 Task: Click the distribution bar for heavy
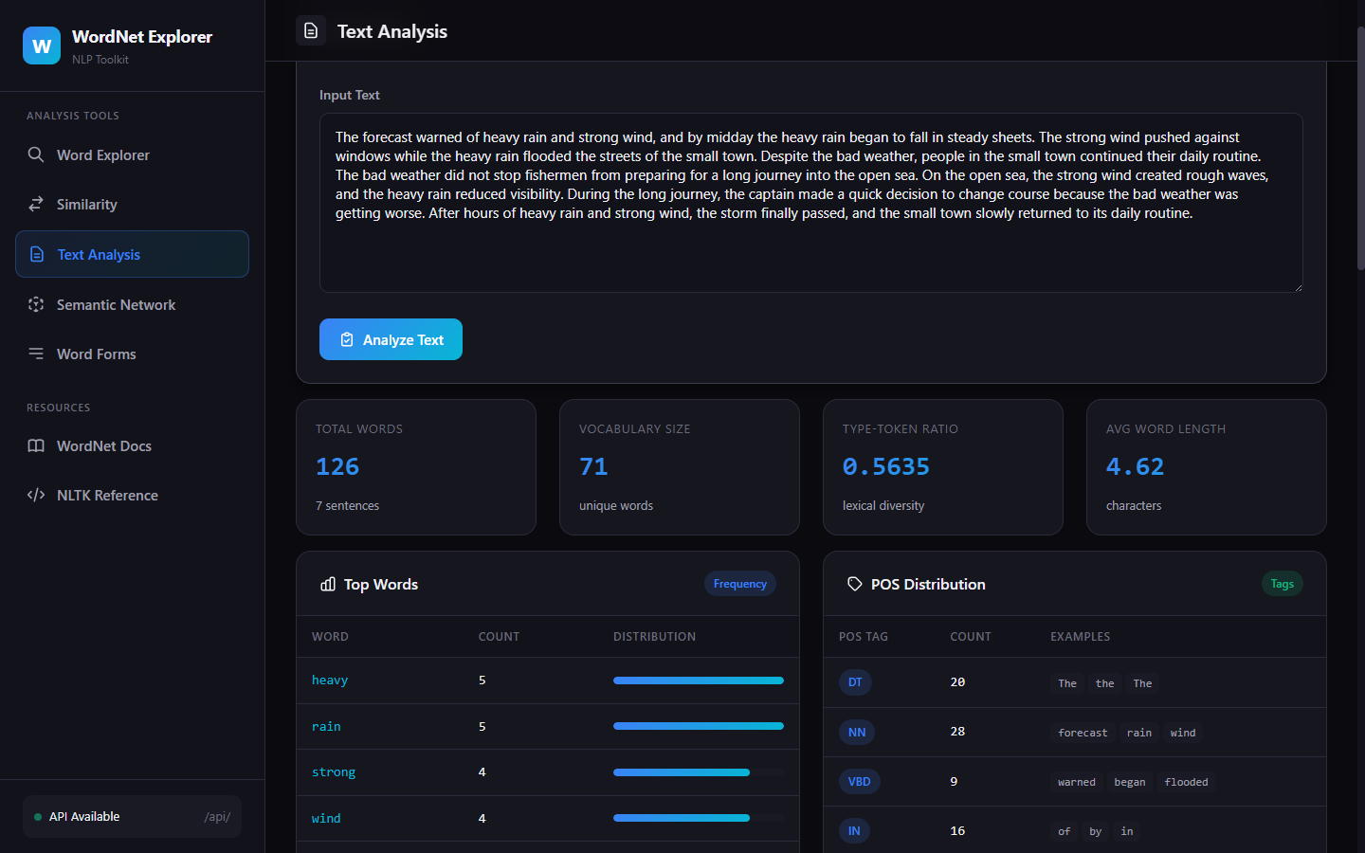coord(699,681)
